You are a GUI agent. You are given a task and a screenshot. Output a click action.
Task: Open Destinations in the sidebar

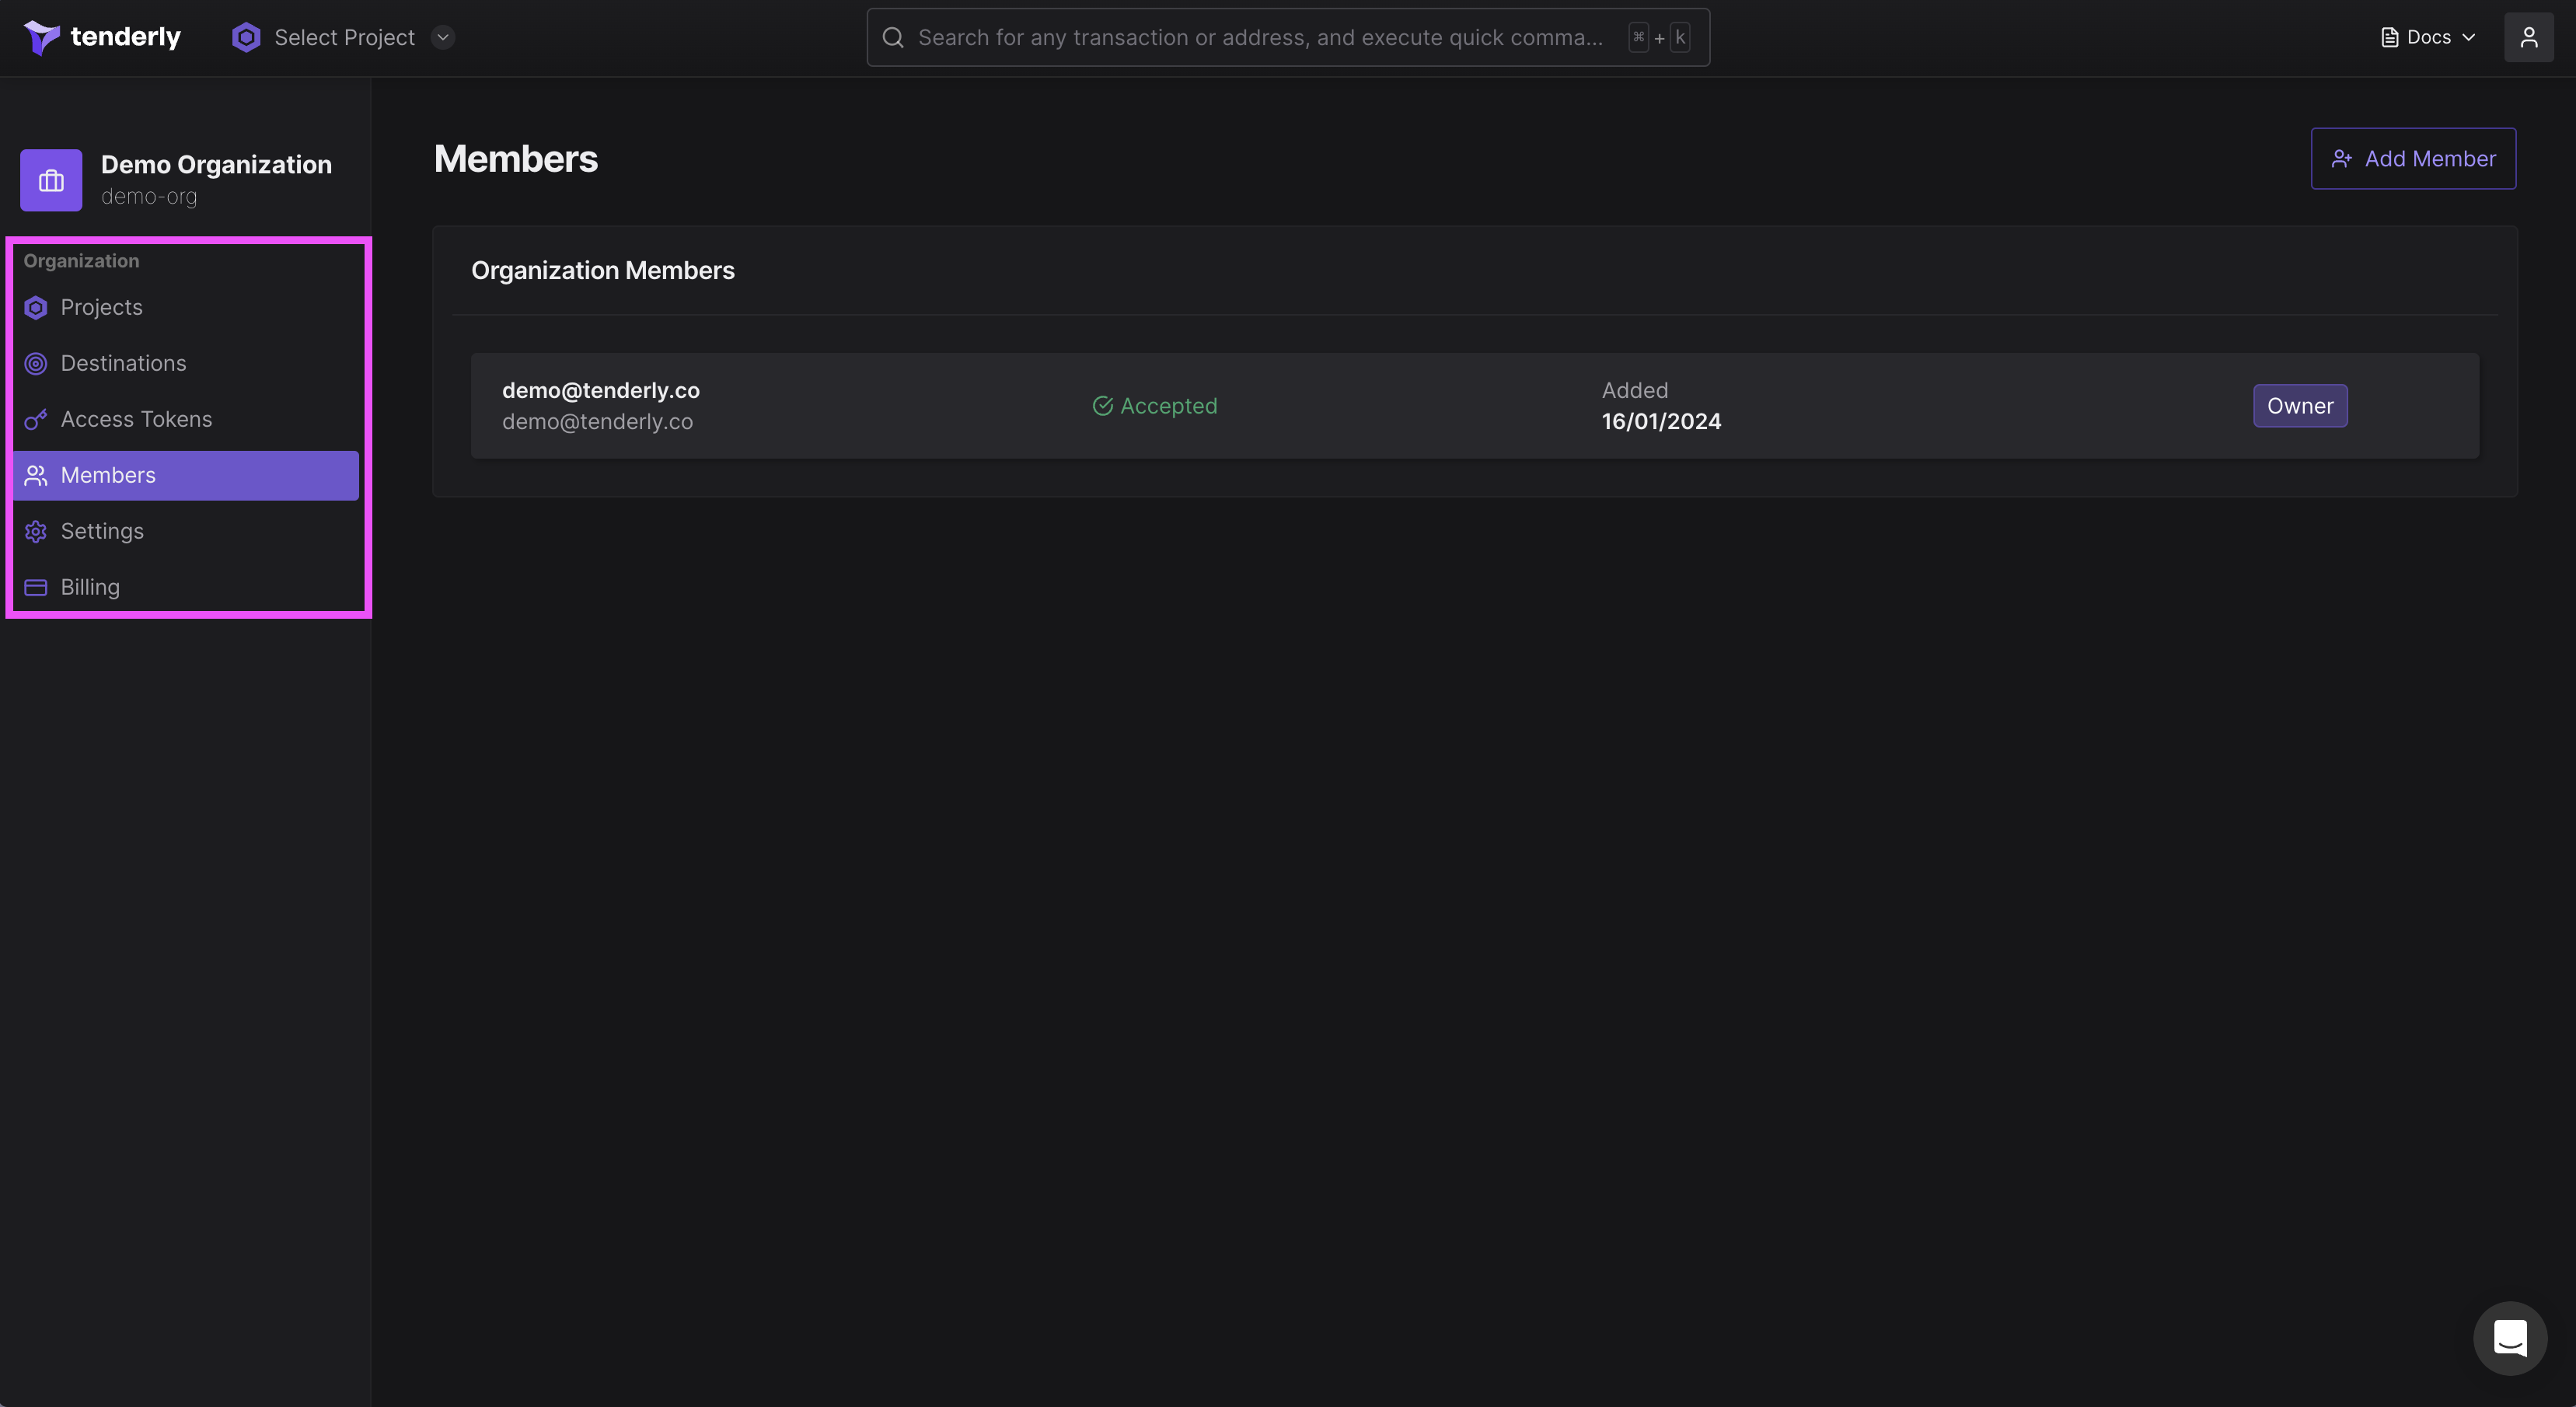click(186, 363)
